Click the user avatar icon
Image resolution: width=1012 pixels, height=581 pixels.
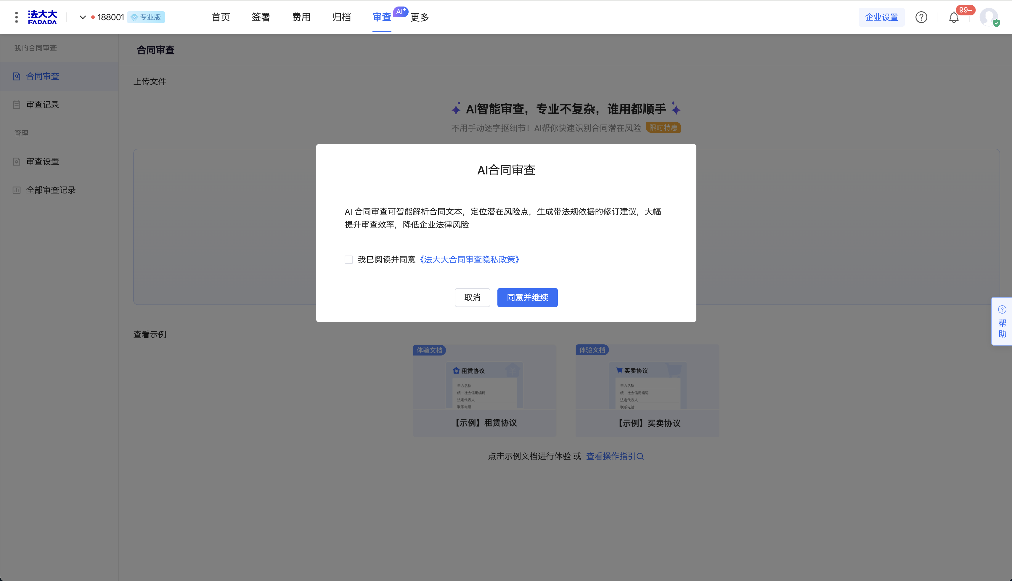[989, 17]
